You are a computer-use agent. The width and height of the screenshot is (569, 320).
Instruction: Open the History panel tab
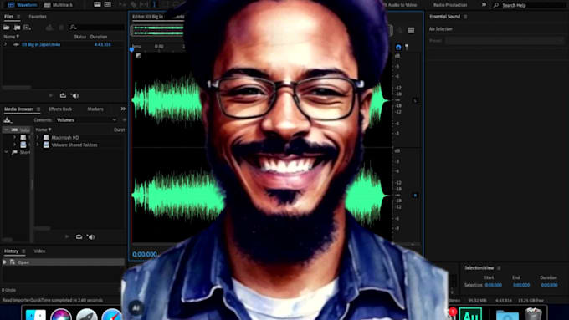11,251
